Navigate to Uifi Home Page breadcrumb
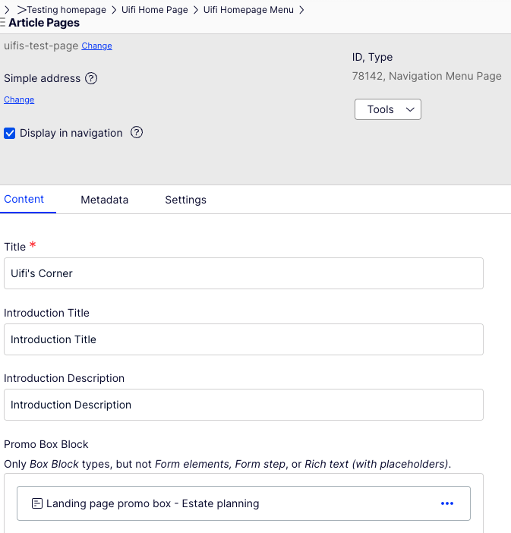The width and height of the screenshot is (511, 533). click(155, 10)
